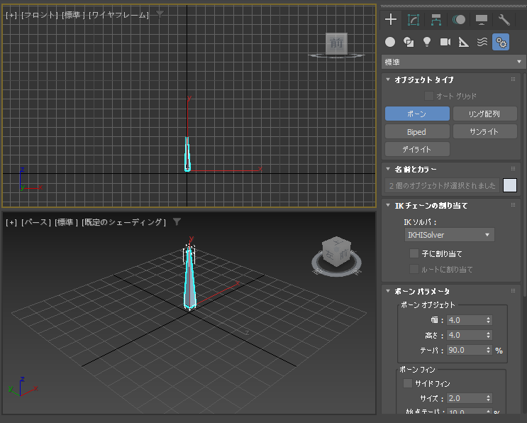This screenshot has height=423, width=527.
Task: Click the 幅 spinner arrows
Action: pyautogui.click(x=489, y=320)
